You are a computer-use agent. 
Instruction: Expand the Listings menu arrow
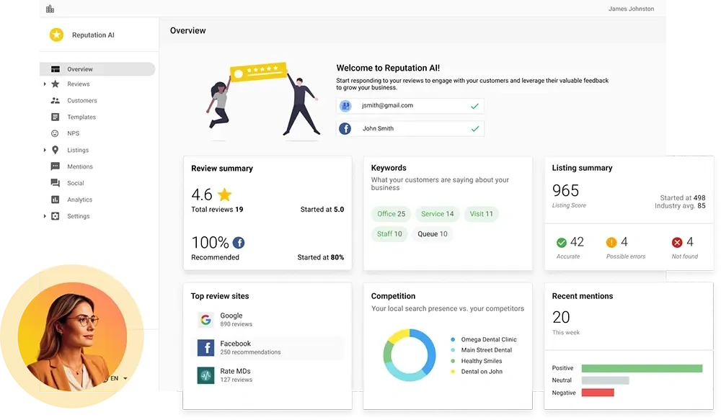coord(45,150)
